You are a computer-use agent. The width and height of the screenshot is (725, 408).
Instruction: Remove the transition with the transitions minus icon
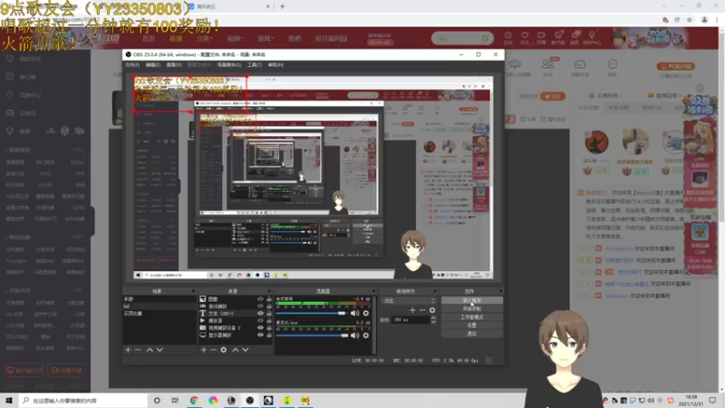pos(422,310)
